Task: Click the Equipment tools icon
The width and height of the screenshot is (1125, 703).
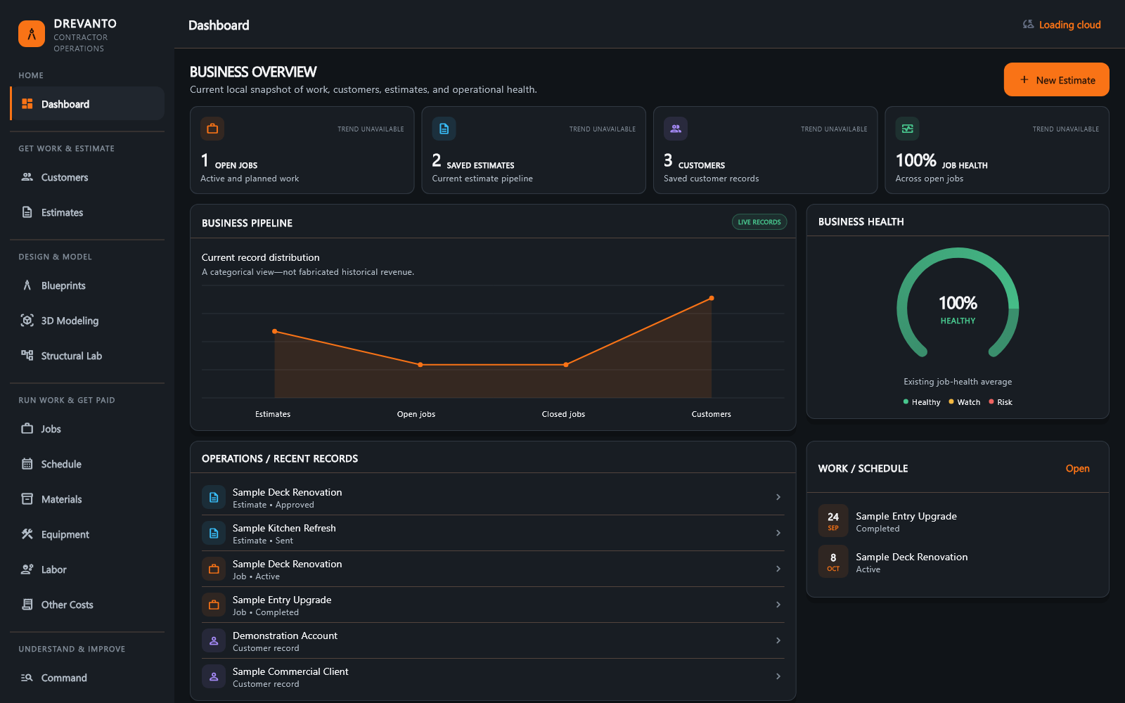Action: tap(27, 534)
